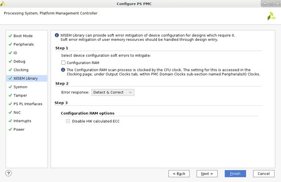Image resolution: width=281 pixels, height=182 pixels.
Task: Click the Finish button
Action: coord(235,174)
